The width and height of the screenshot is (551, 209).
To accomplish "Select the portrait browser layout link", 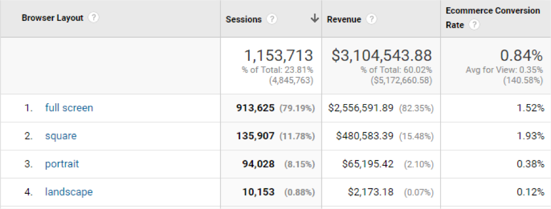I will pos(62,164).
